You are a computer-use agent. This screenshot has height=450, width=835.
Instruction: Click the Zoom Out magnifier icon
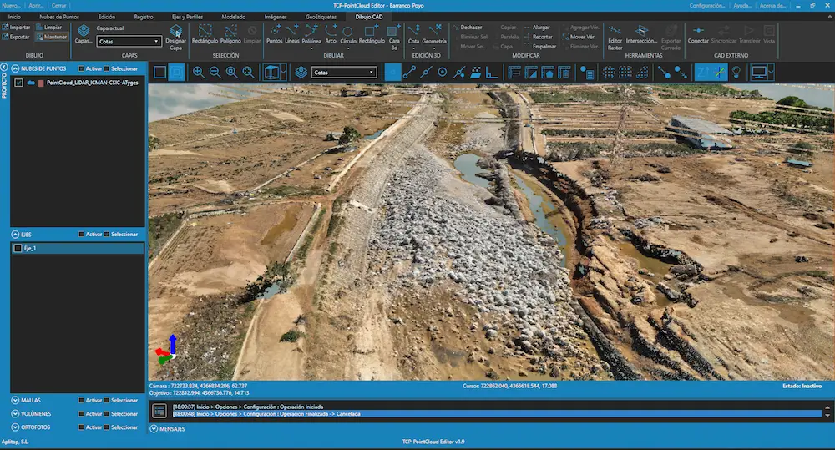point(215,73)
